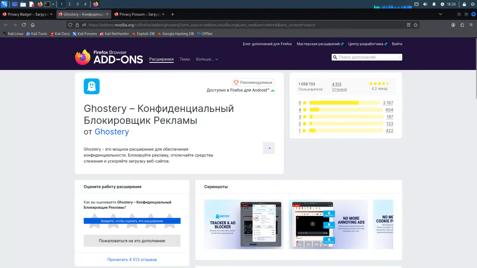The height and width of the screenshot is (268, 477).
Task: Select the Темы menu item
Action: click(185, 59)
